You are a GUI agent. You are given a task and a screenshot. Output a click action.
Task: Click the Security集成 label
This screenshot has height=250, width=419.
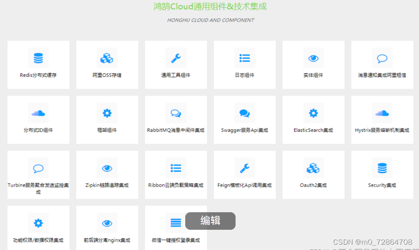pos(382,185)
